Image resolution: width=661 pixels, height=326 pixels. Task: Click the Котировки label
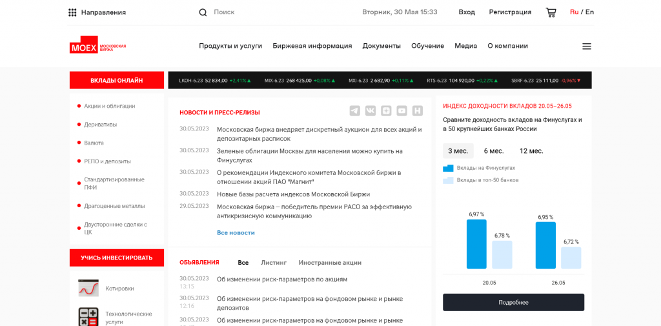coord(119,289)
